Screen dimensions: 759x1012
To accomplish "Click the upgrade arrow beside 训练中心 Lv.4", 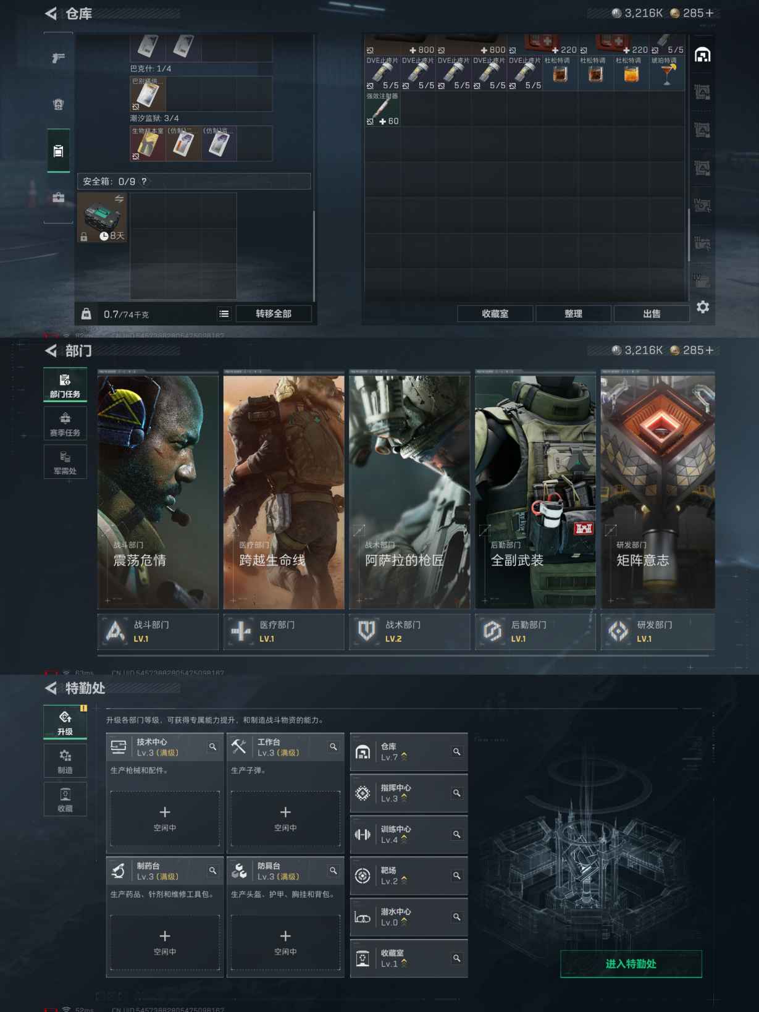I will [405, 840].
